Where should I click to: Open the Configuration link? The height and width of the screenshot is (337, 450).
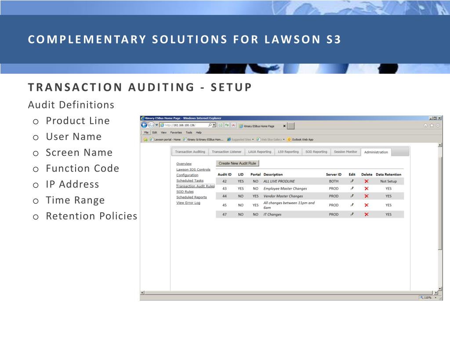(x=187, y=175)
